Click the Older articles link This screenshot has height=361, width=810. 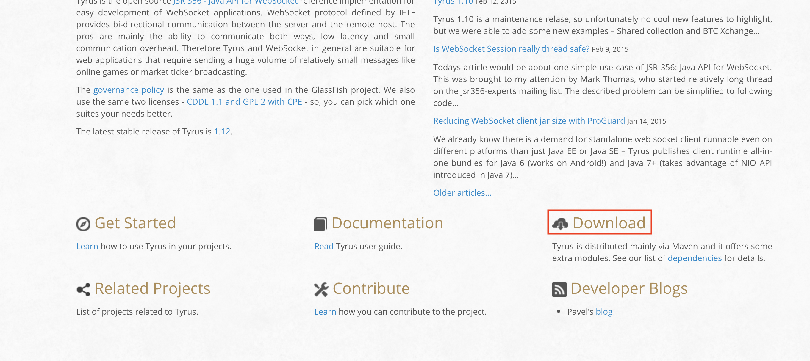coord(462,193)
